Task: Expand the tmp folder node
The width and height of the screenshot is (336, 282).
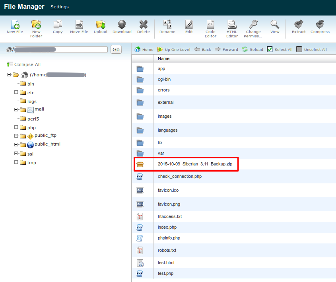Action: (16, 162)
